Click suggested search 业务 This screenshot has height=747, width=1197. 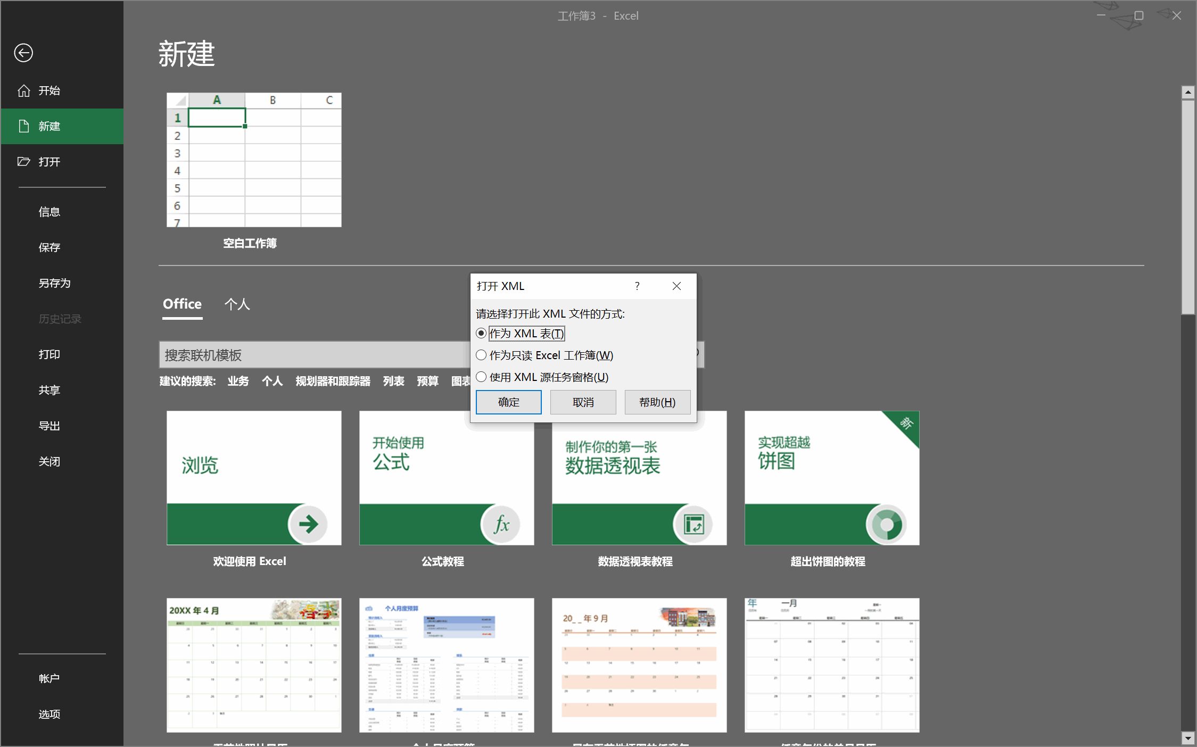click(x=238, y=381)
